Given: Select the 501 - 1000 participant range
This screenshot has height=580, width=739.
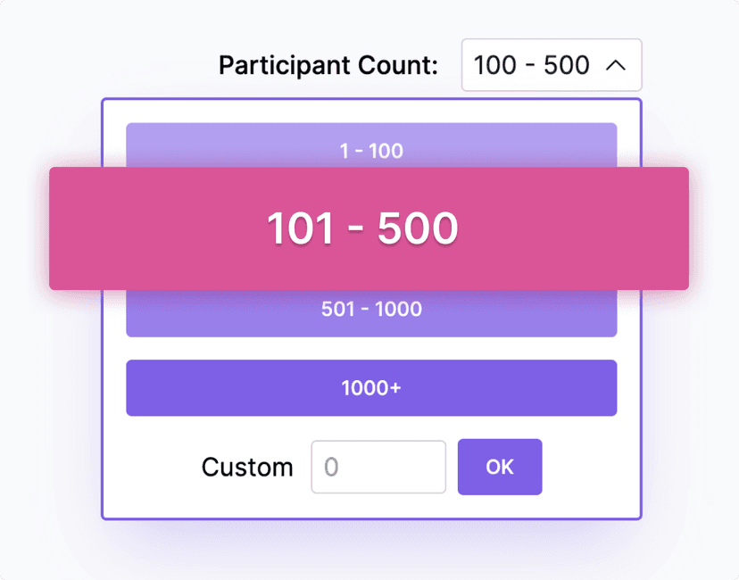Looking at the screenshot, I should pos(371,310).
